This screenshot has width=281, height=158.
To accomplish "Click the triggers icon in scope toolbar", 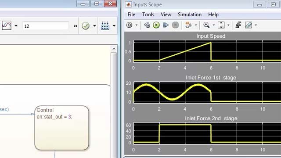I will 238,25.
